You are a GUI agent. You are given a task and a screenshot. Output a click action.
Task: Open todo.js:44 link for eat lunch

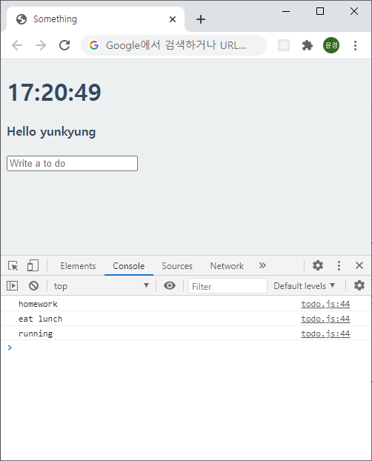[x=325, y=319]
